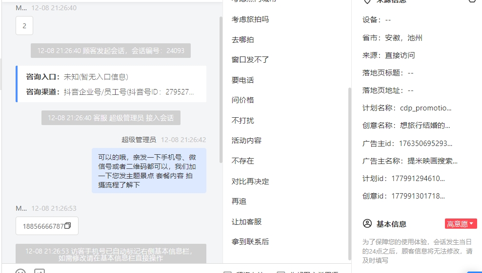Click 创意名称 想旅行结婚的... value
The height and width of the screenshot is (273, 482).
(x=425, y=126)
